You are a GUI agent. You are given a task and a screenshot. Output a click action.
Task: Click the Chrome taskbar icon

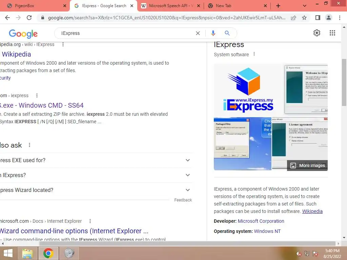tap(48, 253)
